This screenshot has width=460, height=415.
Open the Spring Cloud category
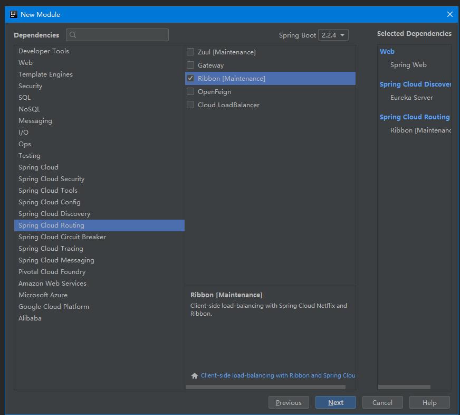pos(100,167)
